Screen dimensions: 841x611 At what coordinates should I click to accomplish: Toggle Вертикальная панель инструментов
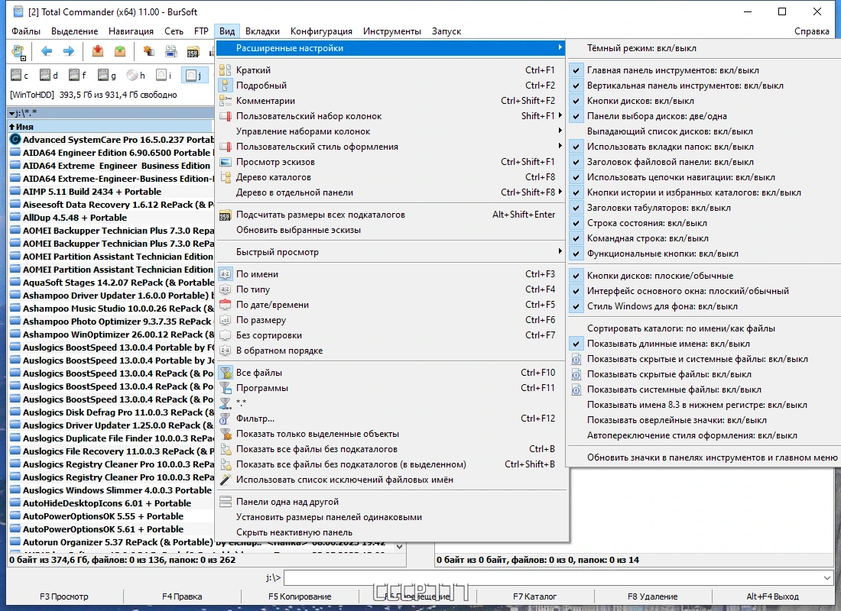(x=704, y=86)
